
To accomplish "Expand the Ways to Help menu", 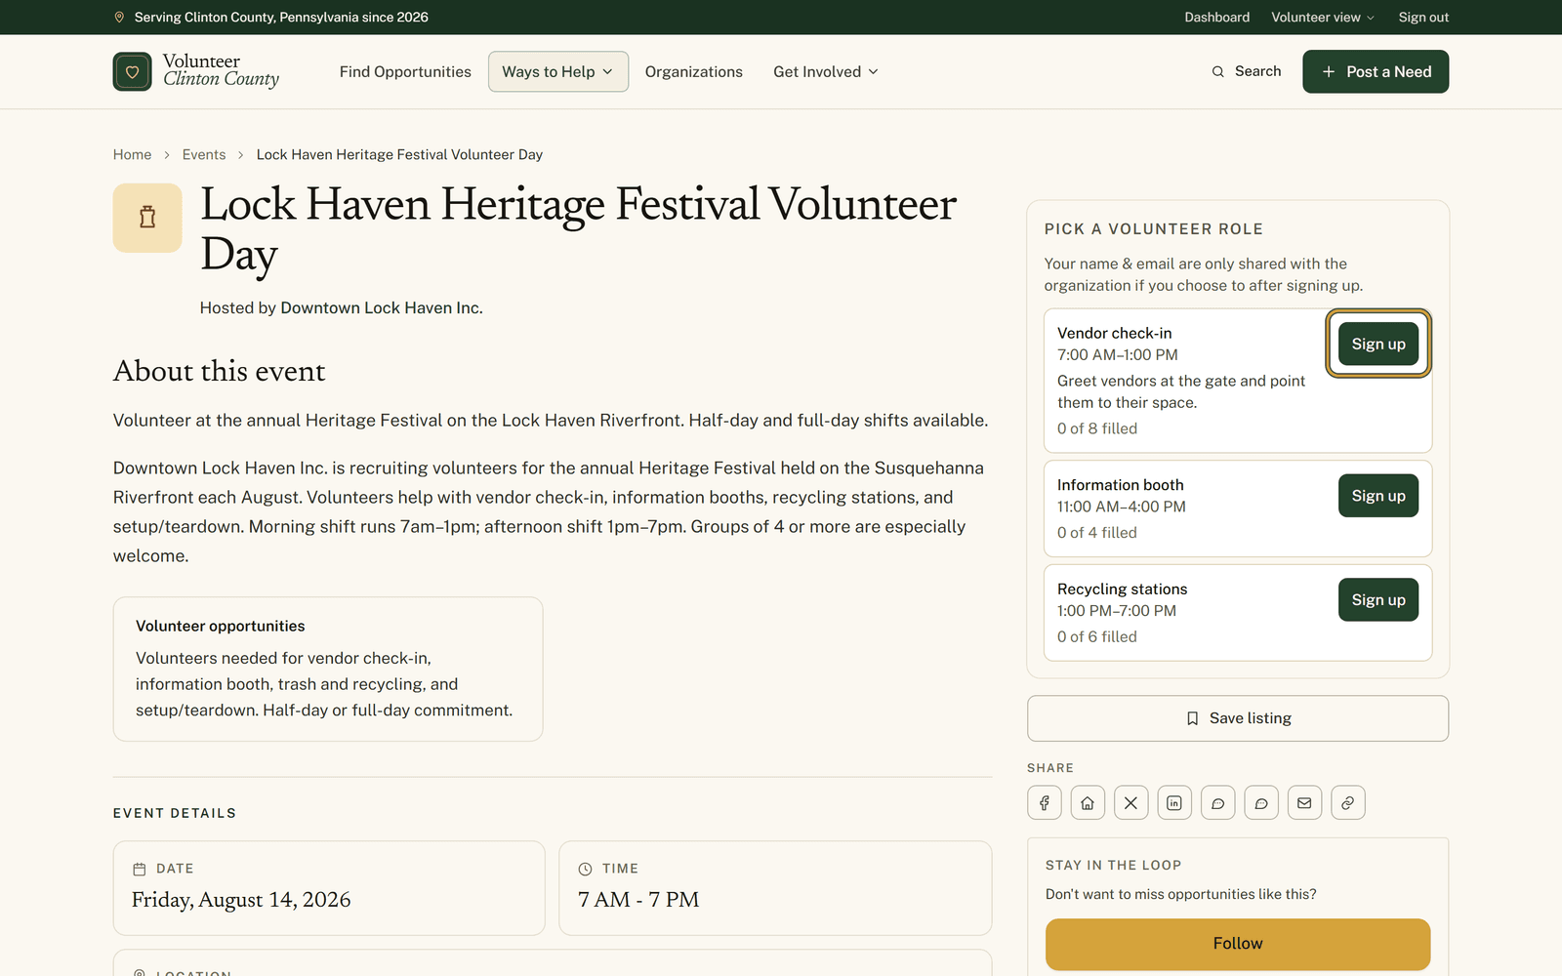I will [x=558, y=71].
